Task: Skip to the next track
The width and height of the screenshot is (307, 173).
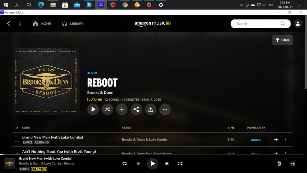Action: tap(167, 164)
